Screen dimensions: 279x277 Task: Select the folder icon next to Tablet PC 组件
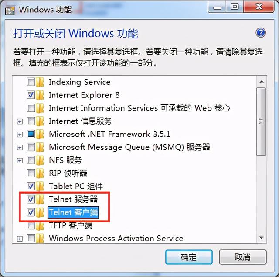(x=40, y=187)
